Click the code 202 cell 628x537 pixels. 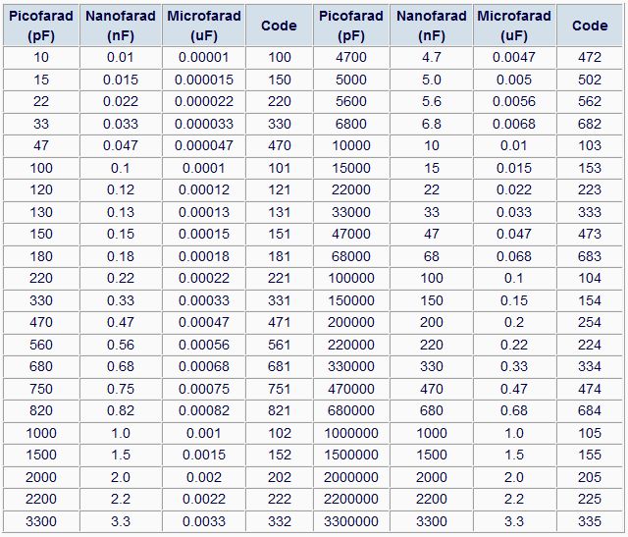pos(279,477)
